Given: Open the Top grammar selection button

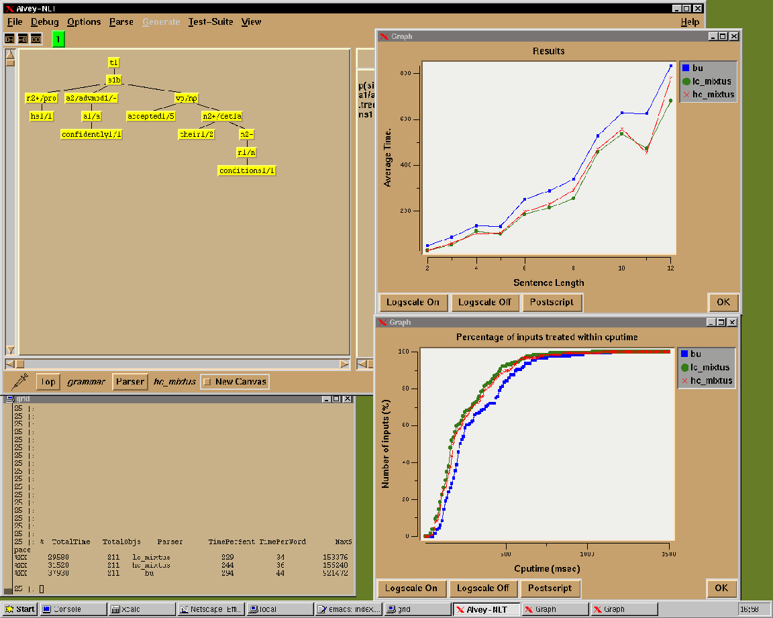Looking at the screenshot, I should pyautogui.click(x=48, y=382).
